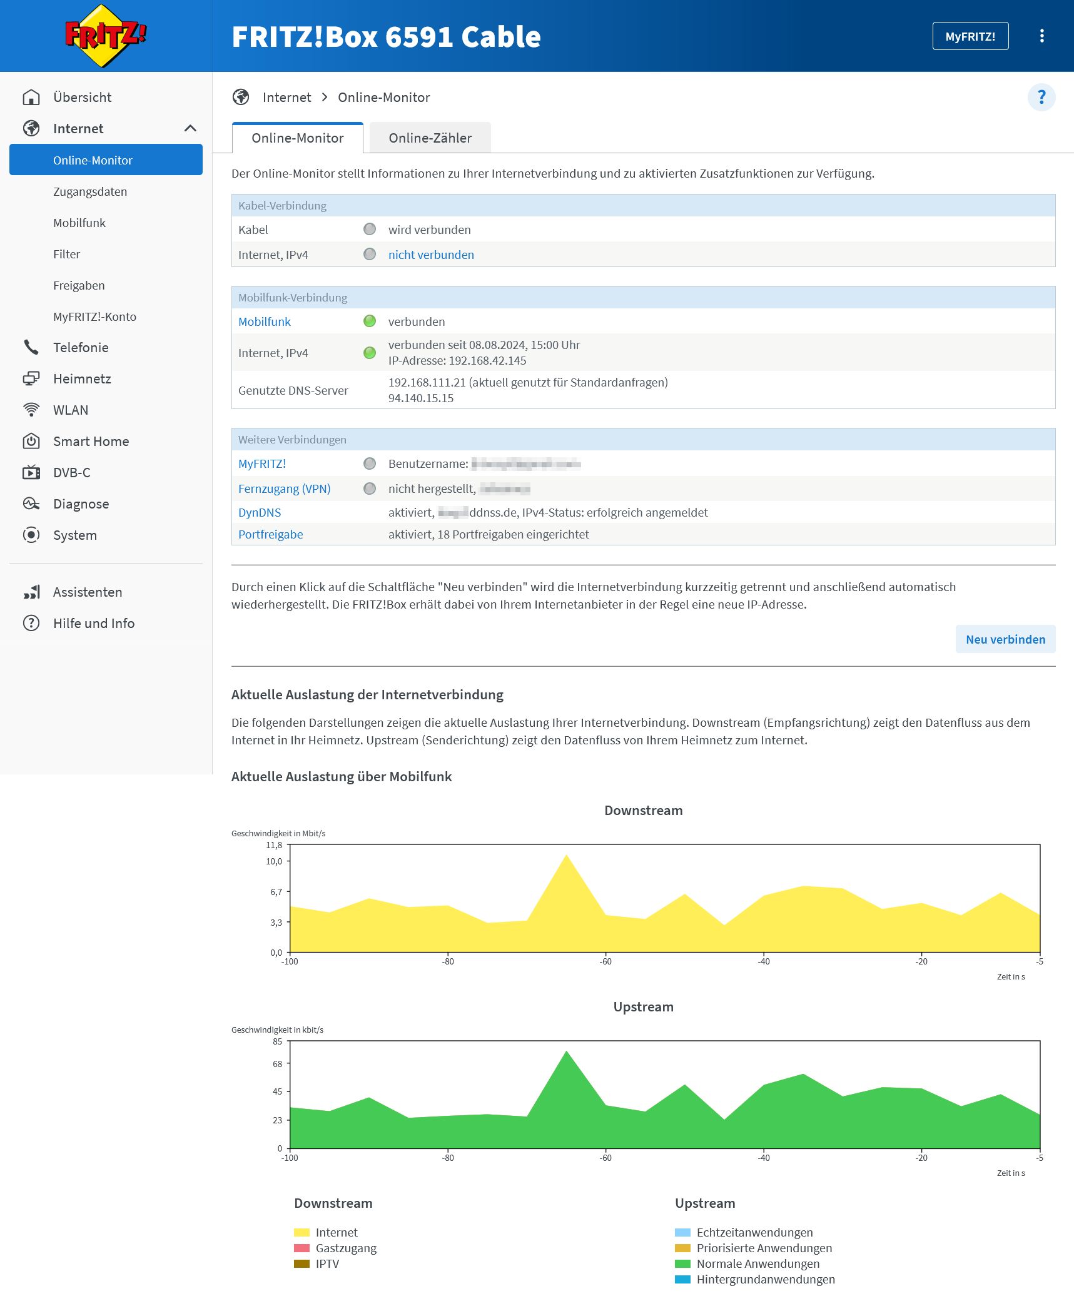
Task: Click the Upstream chart peak
Action: 567,1051
